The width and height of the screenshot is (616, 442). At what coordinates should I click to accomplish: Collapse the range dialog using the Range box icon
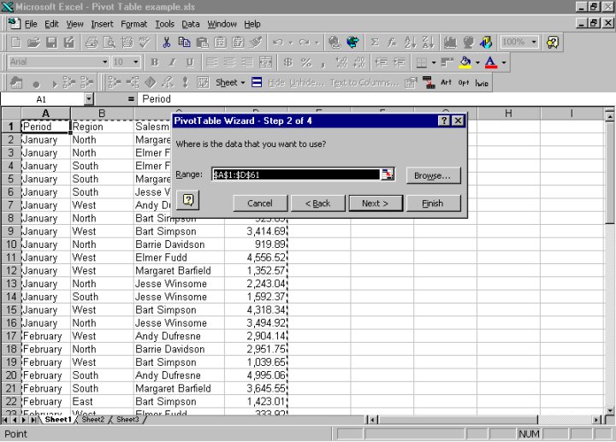388,174
